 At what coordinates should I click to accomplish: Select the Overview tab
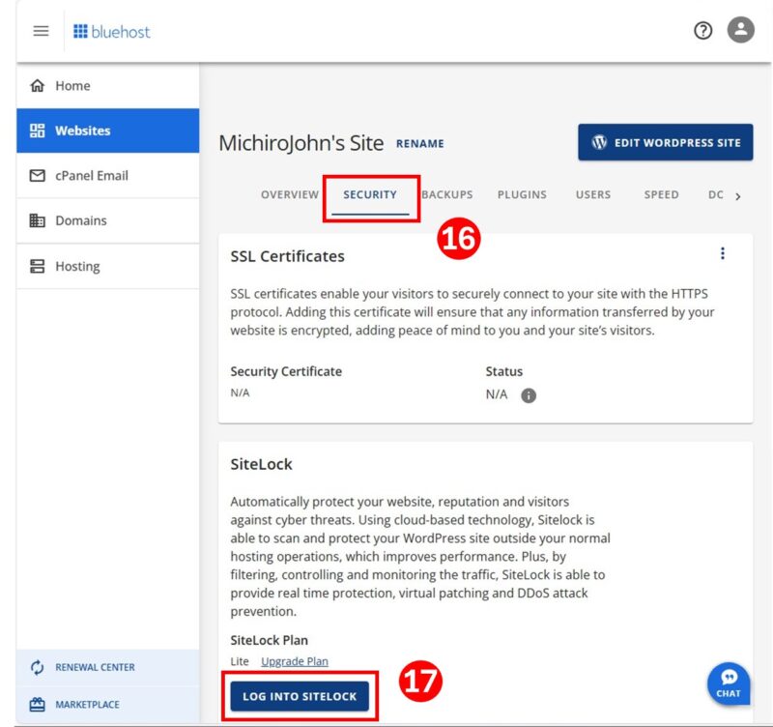tap(289, 194)
